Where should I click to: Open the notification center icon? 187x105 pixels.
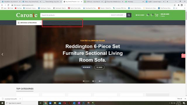(184, 103)
